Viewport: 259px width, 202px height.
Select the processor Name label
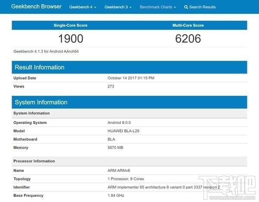pyautogui.click(x=19, y=170)
